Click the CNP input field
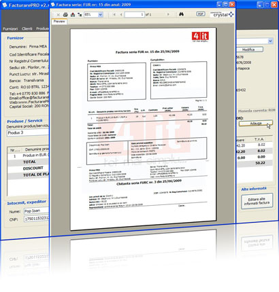Viewport: 279px width, 292px height. pyautogui.click(x=37, y=219)
